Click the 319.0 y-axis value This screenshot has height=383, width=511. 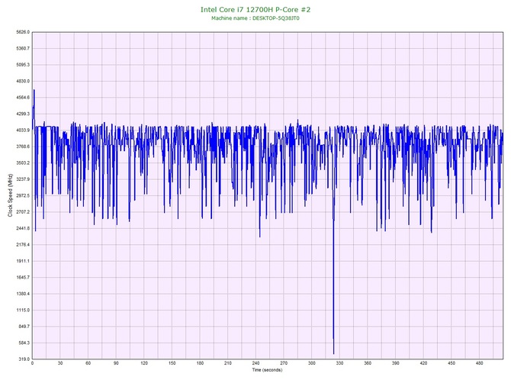point(24,359)
